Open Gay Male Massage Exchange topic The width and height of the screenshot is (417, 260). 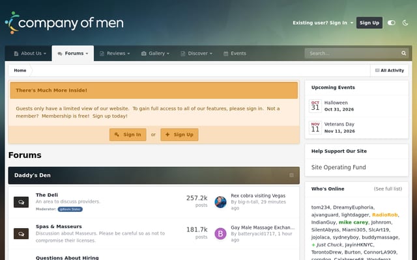[x=263, y=227]
